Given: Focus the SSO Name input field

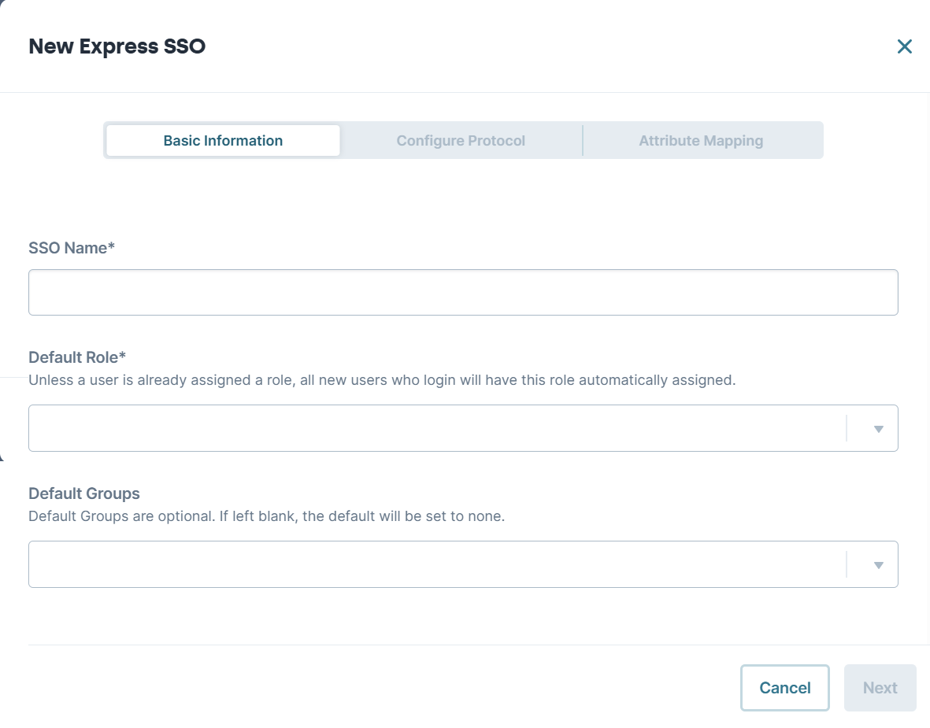Looking at the screenshot, I should pos(463,292).
